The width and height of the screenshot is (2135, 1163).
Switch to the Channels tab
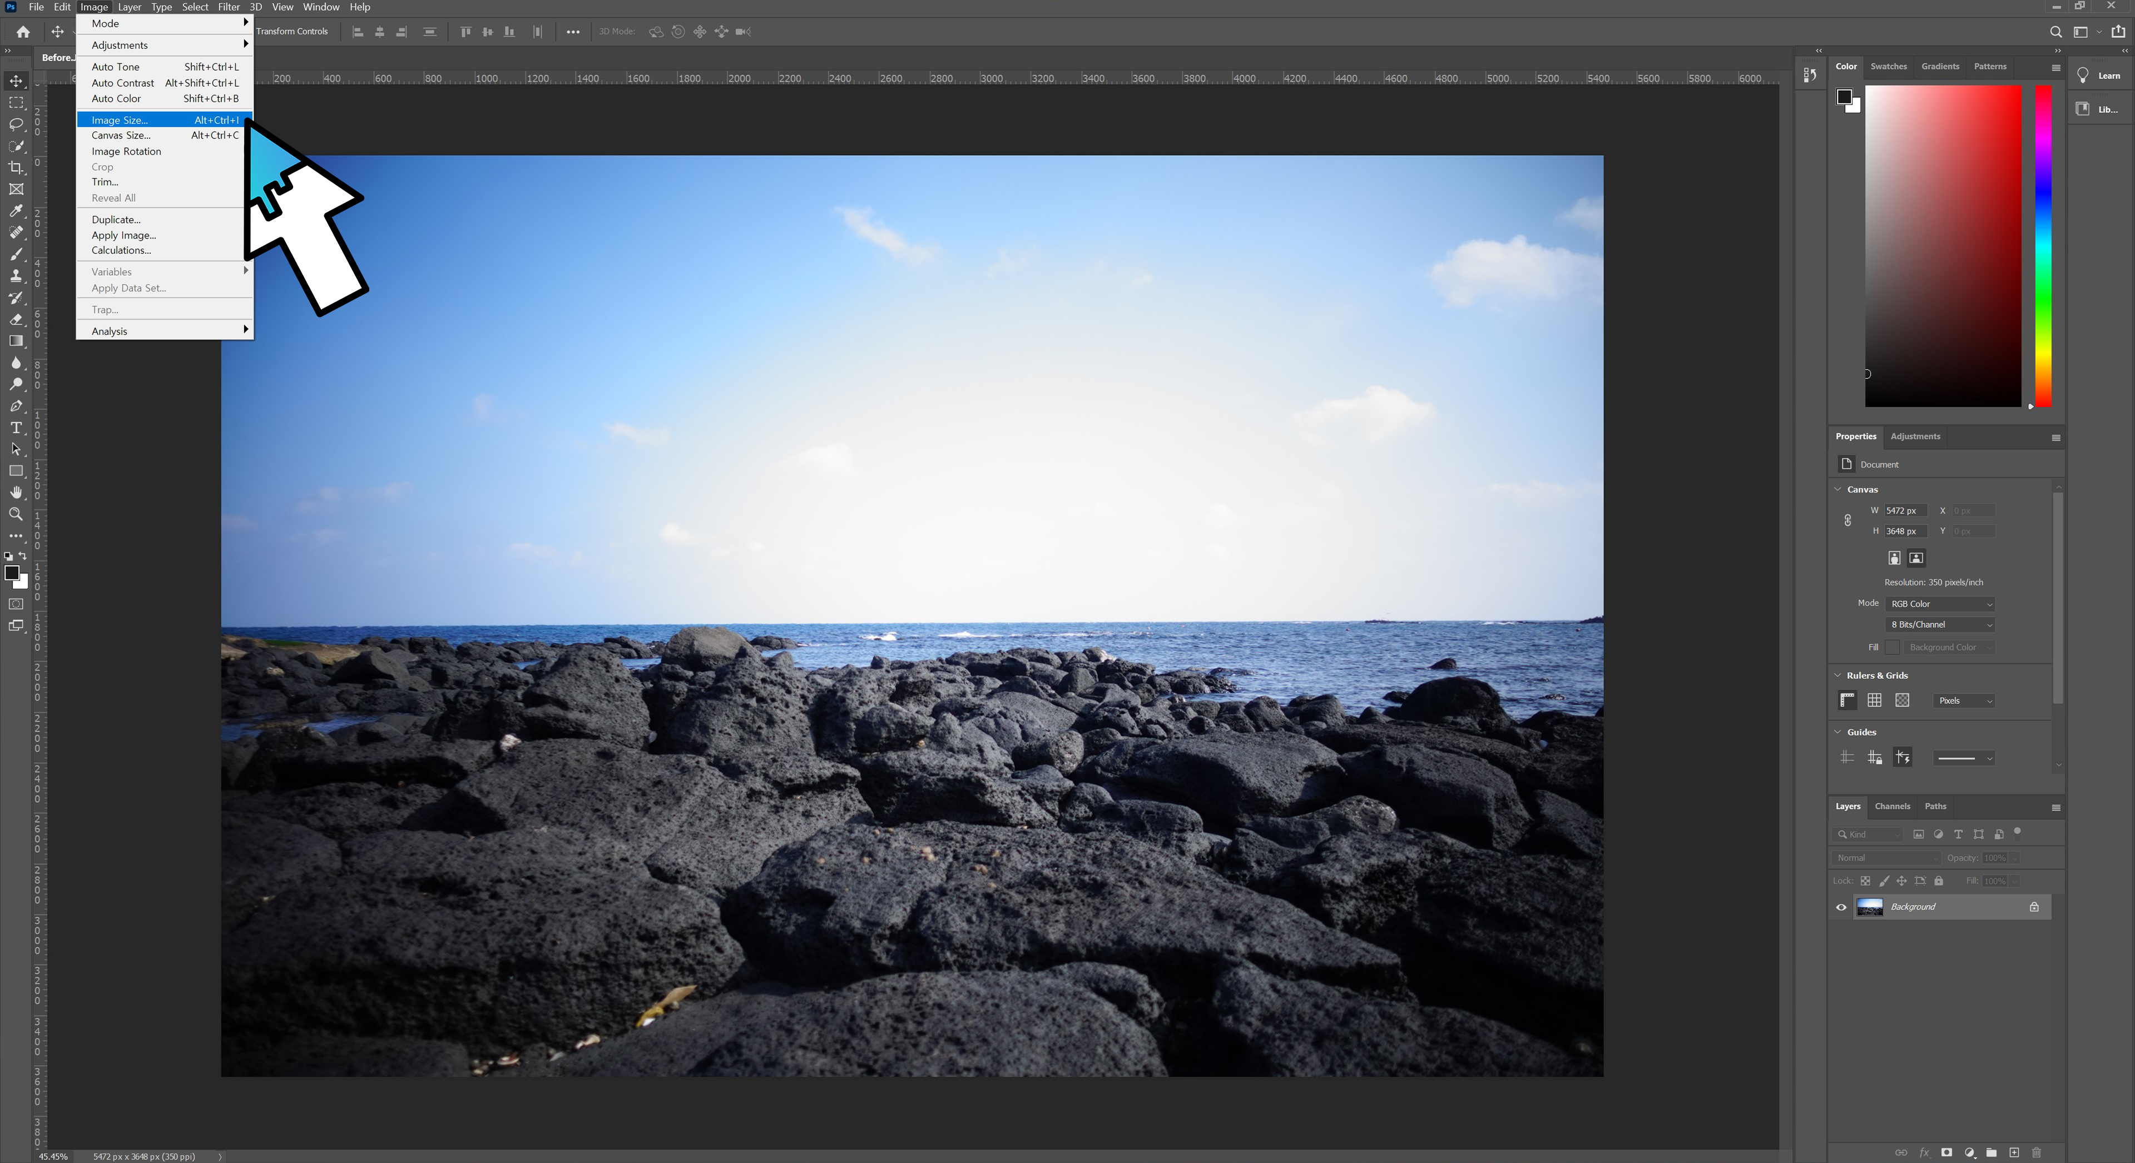coord(1892,806)
